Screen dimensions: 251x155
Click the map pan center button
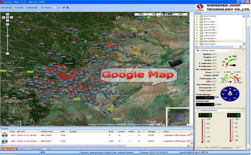7,17
